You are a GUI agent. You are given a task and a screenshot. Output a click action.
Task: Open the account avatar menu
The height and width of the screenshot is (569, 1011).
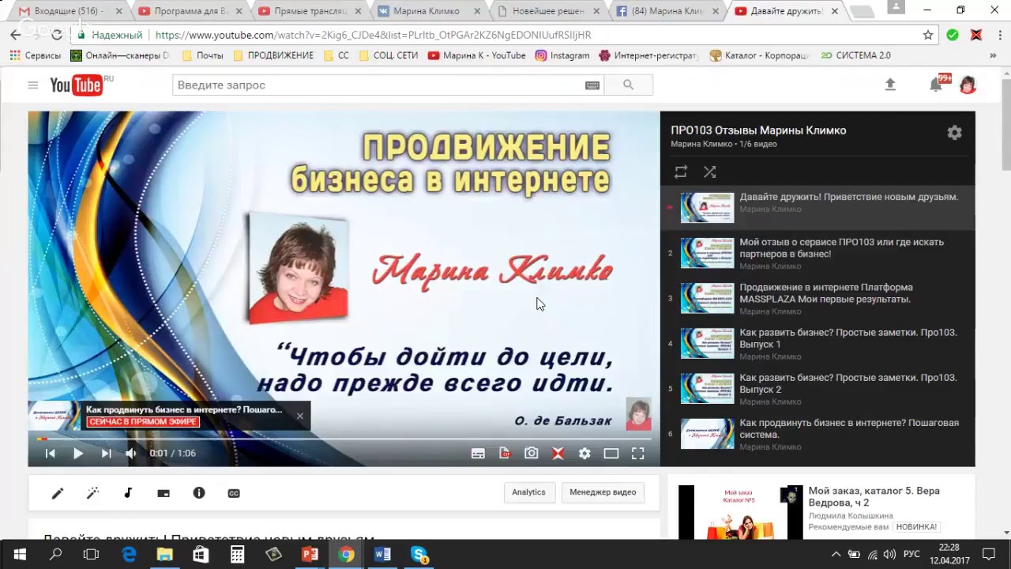point(968,85)
